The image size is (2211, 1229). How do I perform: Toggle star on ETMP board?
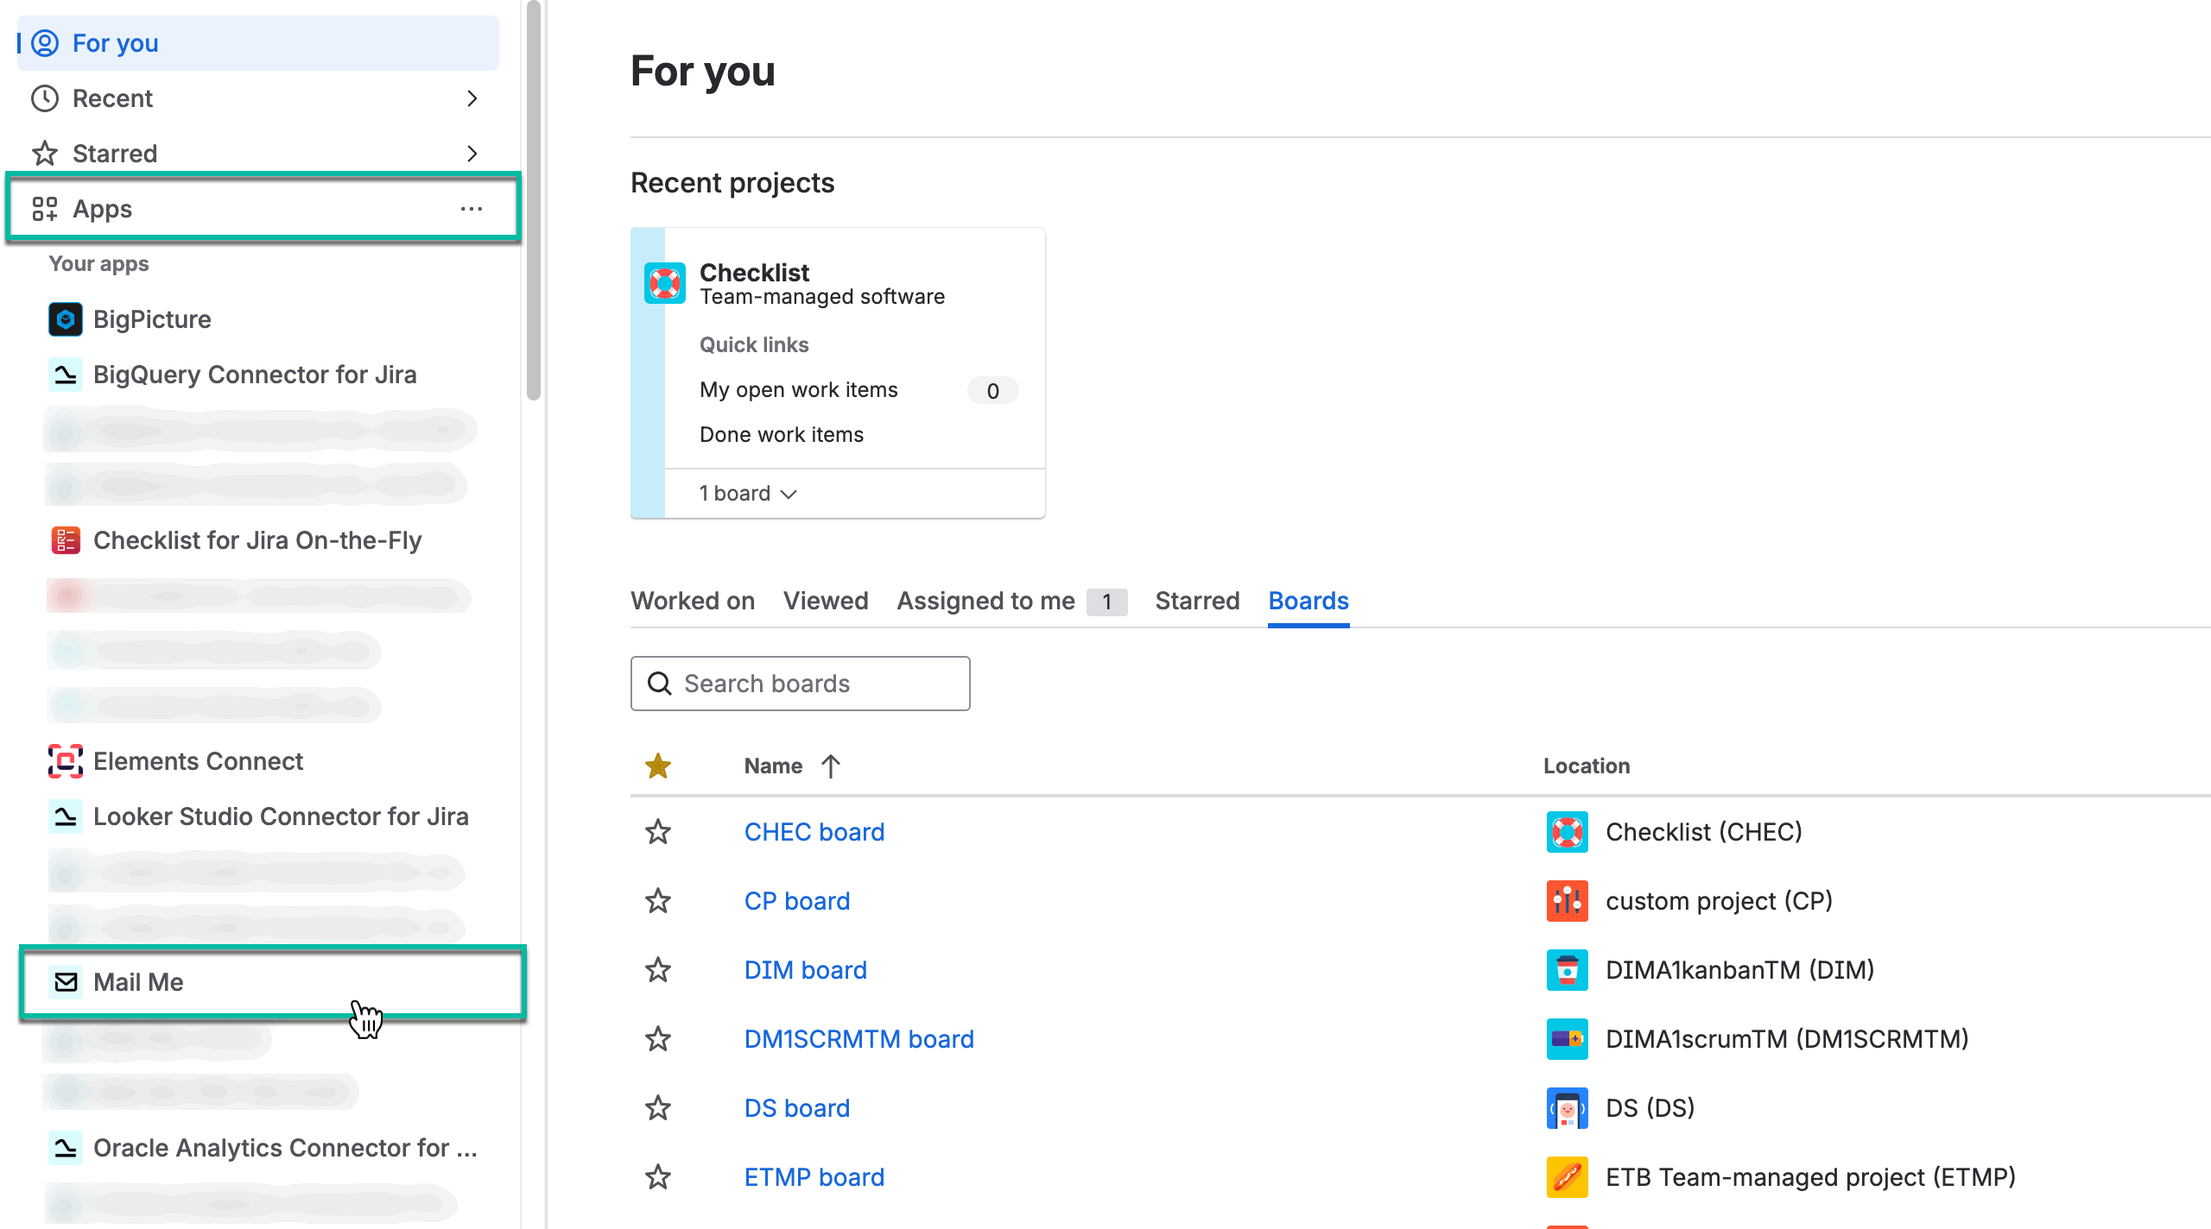pyautogui.click(x=658, y=1177)
